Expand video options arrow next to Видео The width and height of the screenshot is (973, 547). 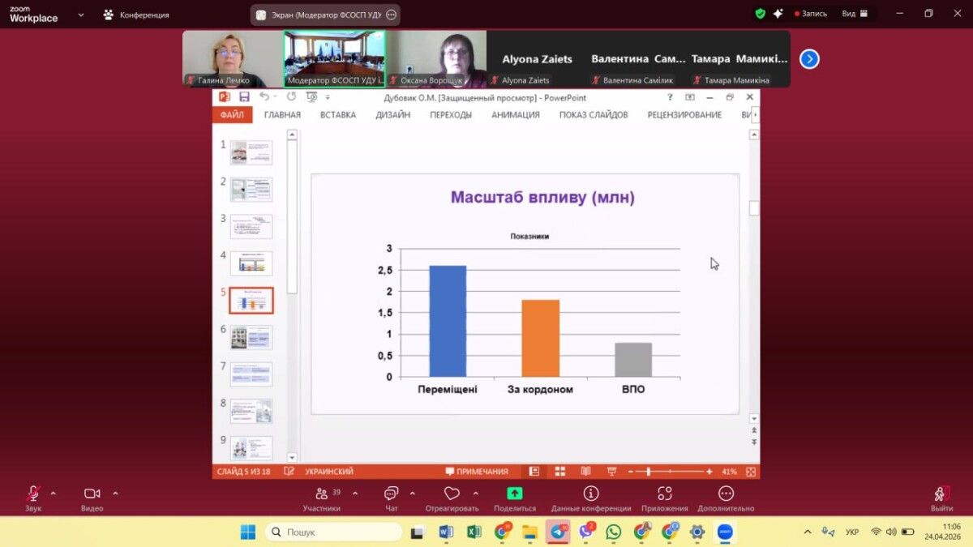coord(115,493)
